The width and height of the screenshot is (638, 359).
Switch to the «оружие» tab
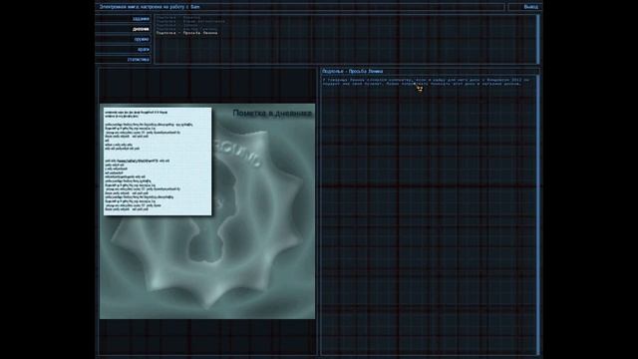tap(124, 39)
